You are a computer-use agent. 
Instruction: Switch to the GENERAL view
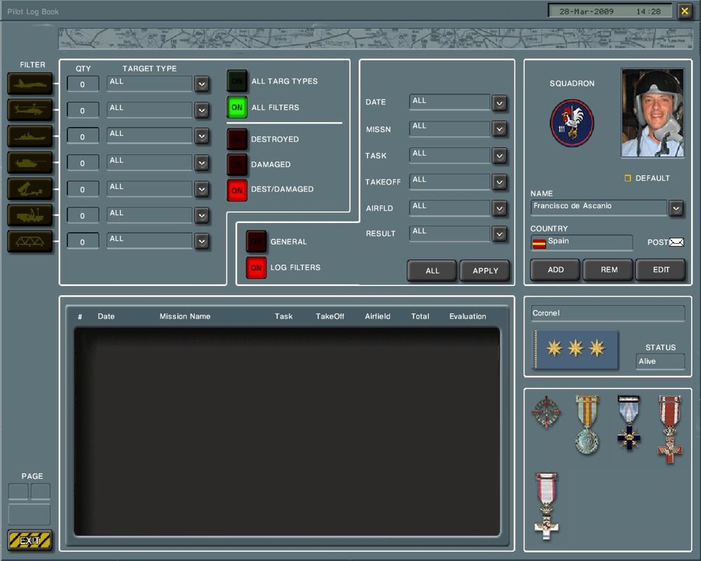[x=256, y=242]
